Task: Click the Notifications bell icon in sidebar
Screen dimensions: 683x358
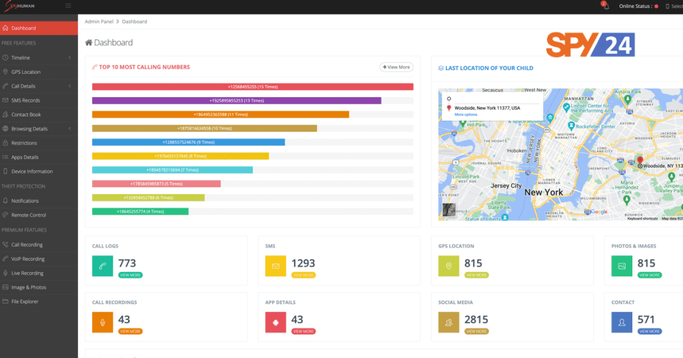Action: click(x=5, y=201)
